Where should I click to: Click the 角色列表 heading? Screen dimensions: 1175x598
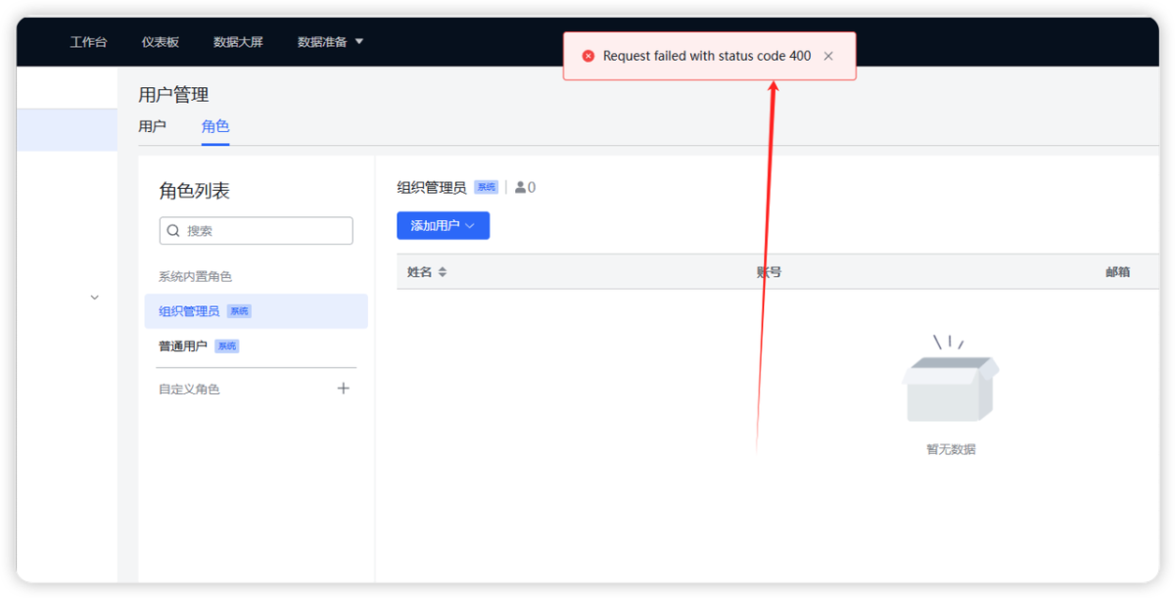coord(195,192)
